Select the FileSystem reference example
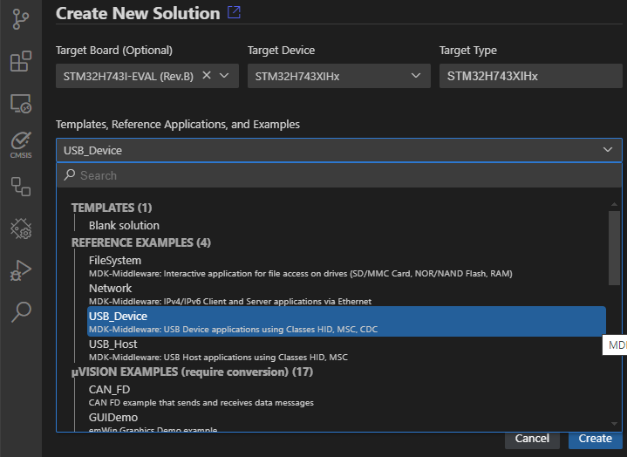627x457 pixels. pyautogui.click(x=115, y=261)
